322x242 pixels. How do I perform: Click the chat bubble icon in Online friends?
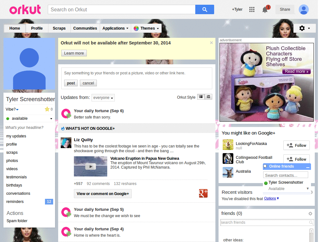pos(265,166)
